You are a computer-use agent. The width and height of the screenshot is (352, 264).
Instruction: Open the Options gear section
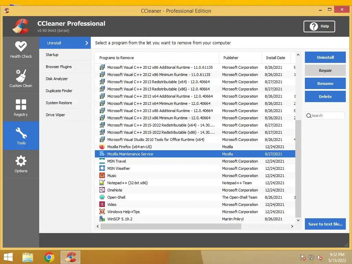[x=21, y=164]
